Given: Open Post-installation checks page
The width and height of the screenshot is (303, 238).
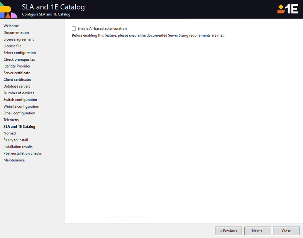Looking at the screenshot, I should click(x=22, y=153).
